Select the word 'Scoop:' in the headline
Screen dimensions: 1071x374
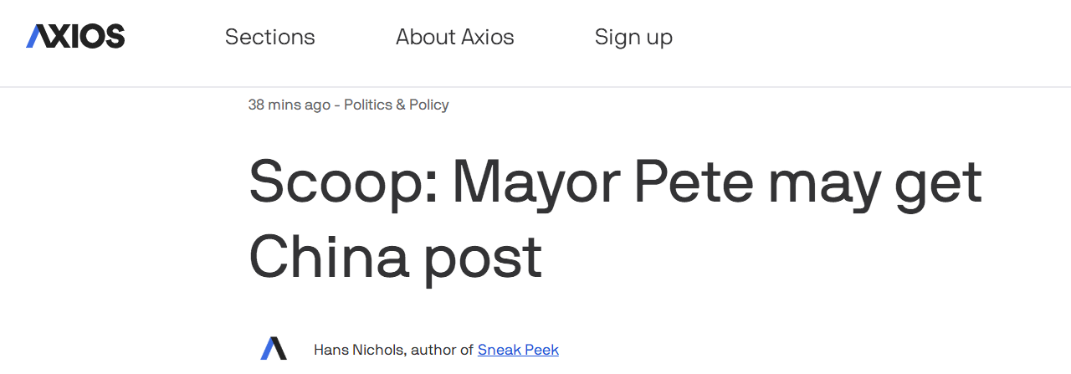point(344,182)
